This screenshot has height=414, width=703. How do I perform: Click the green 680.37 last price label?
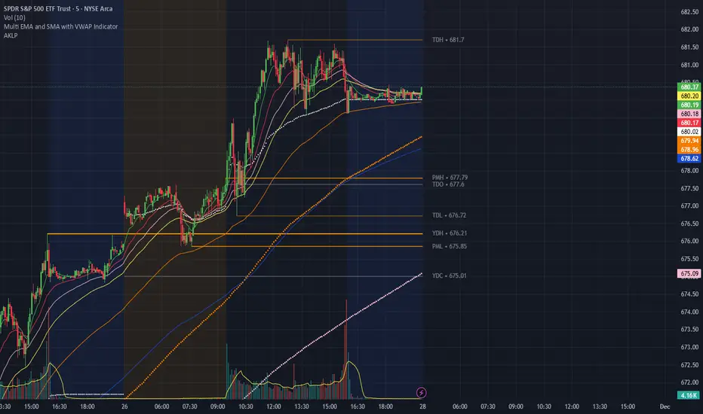(x=689, y=87)
